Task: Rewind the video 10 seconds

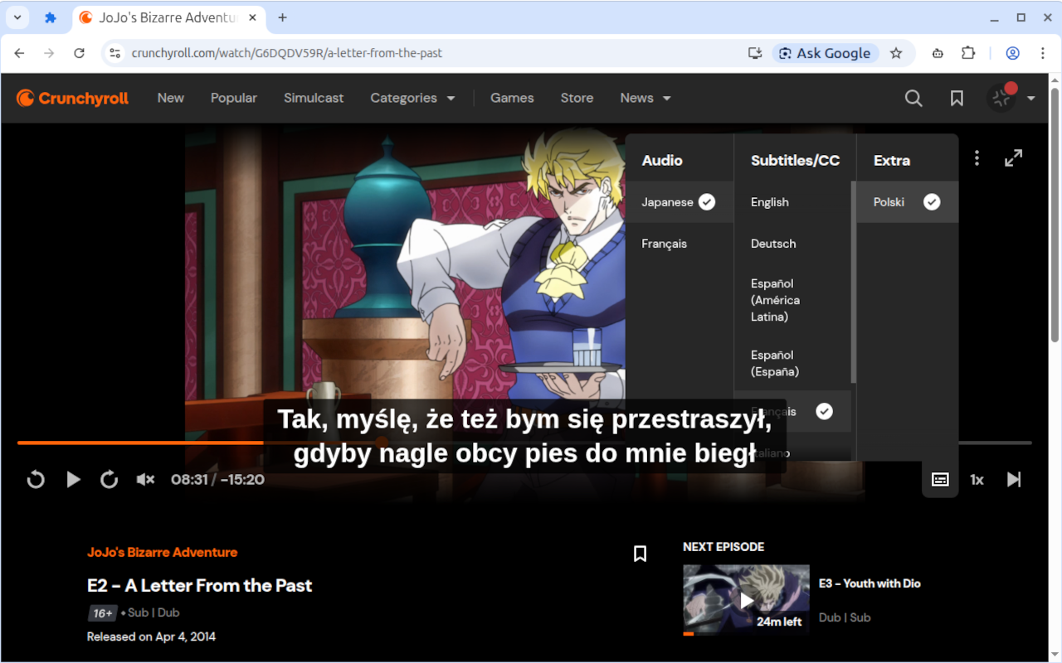Action: click(x=36, y=479)
